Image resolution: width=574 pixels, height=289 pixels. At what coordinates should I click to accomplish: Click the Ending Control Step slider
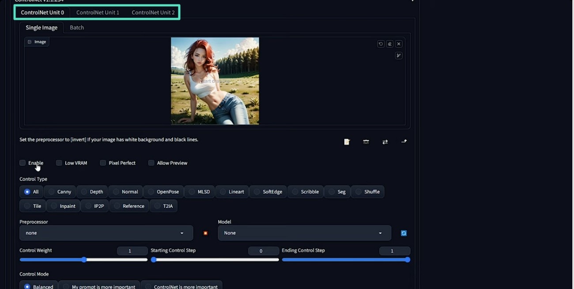[x=346, y=260]
